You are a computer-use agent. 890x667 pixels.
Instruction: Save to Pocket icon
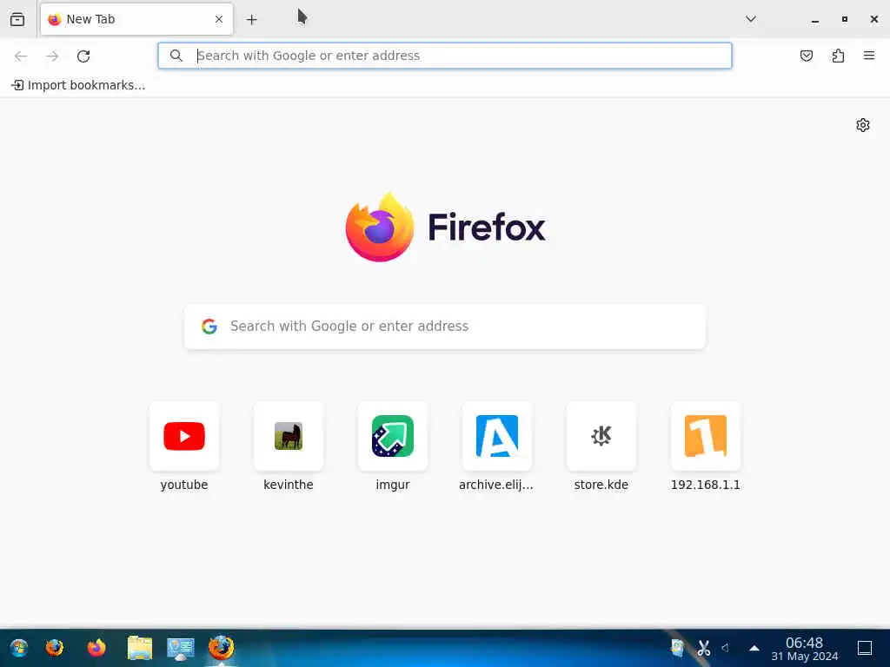tap(807, 56)
